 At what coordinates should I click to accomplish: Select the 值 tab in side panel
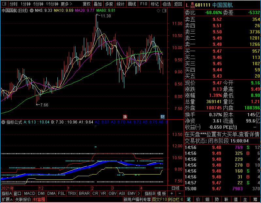tap(236, 199)
